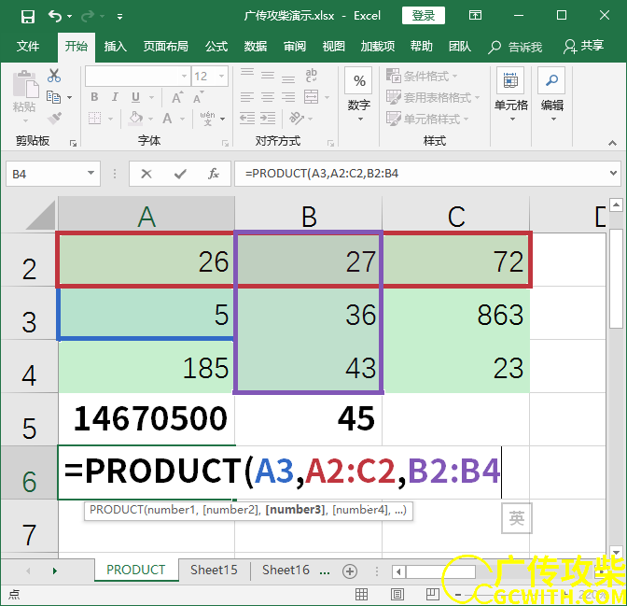627x606 pixels.
Task: Cancel formula entry with X
Action: click(146, 174)
